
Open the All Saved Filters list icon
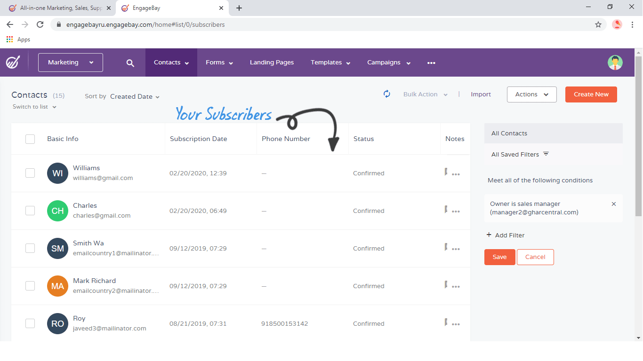tap(546, 154)
